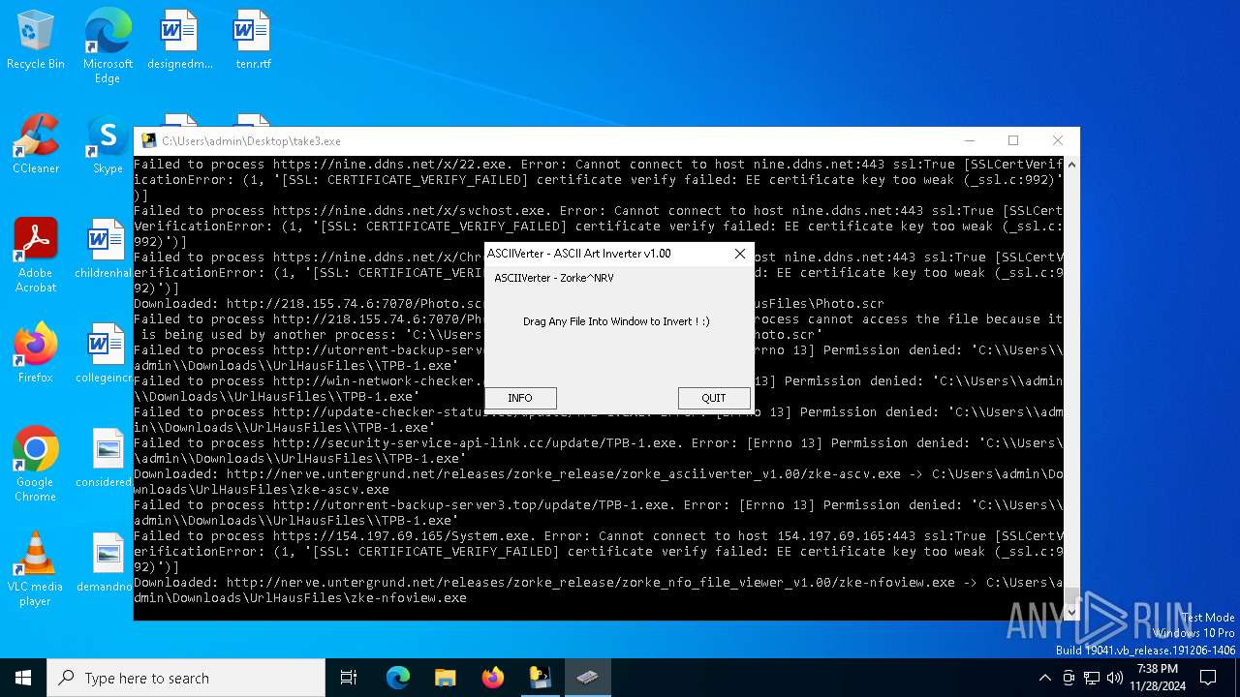Launch Firefox from desktop shortcut
The width and height of the screenshot is (1240, 697).
36,354
